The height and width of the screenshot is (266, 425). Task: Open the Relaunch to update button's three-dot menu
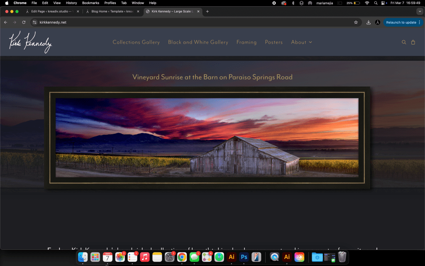420,22
